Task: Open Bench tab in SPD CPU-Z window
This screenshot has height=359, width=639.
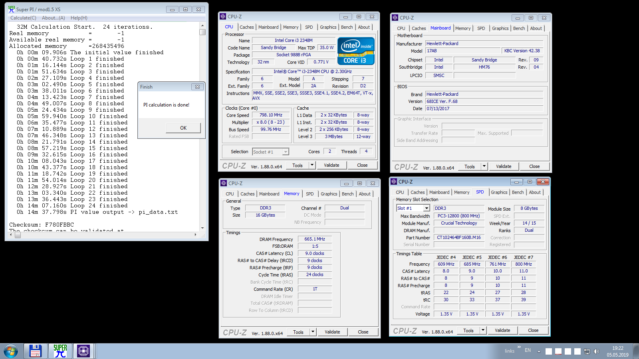Action: [518, 192]
